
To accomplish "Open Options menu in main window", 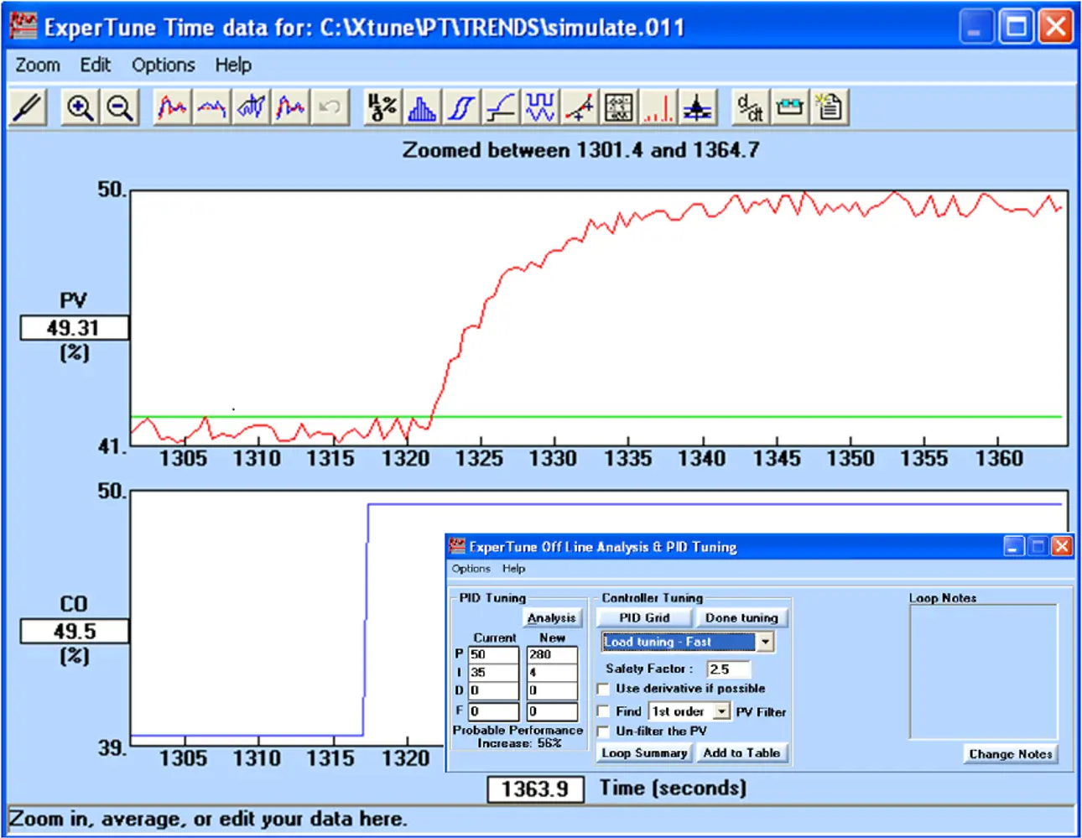I will [163, 65].
